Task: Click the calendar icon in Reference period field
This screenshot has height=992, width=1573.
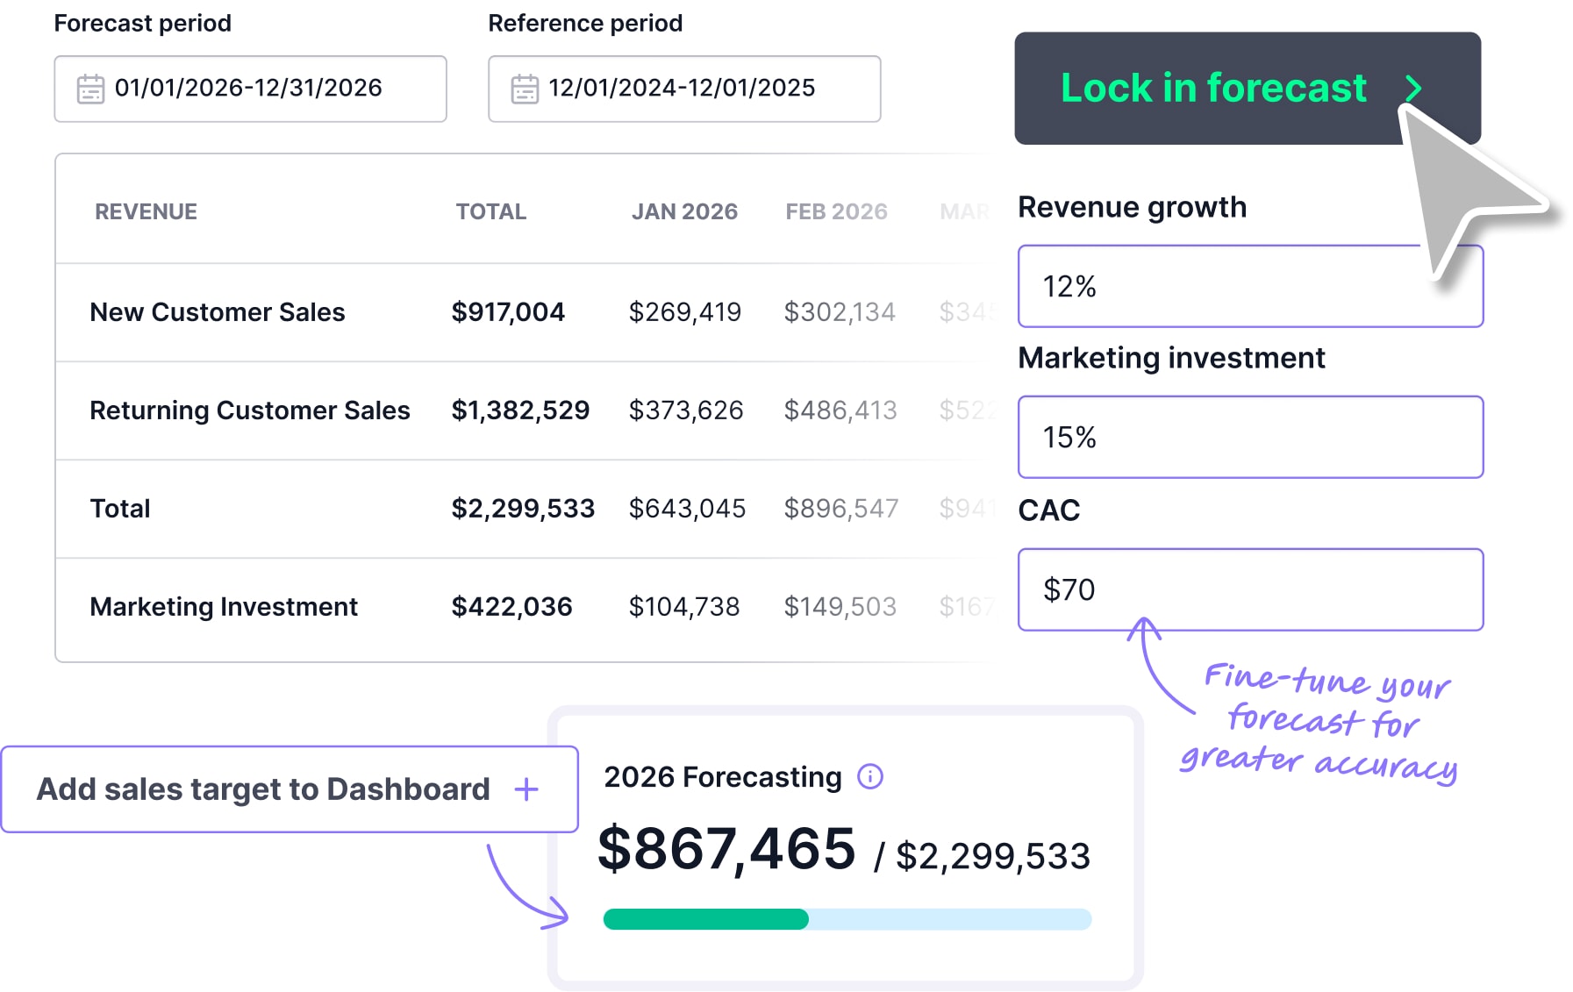Action: [525, 89]
